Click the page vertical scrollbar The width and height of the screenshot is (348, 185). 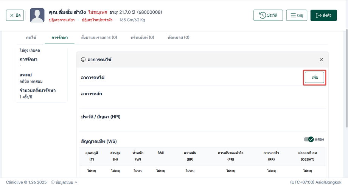(x=346, y=78)
